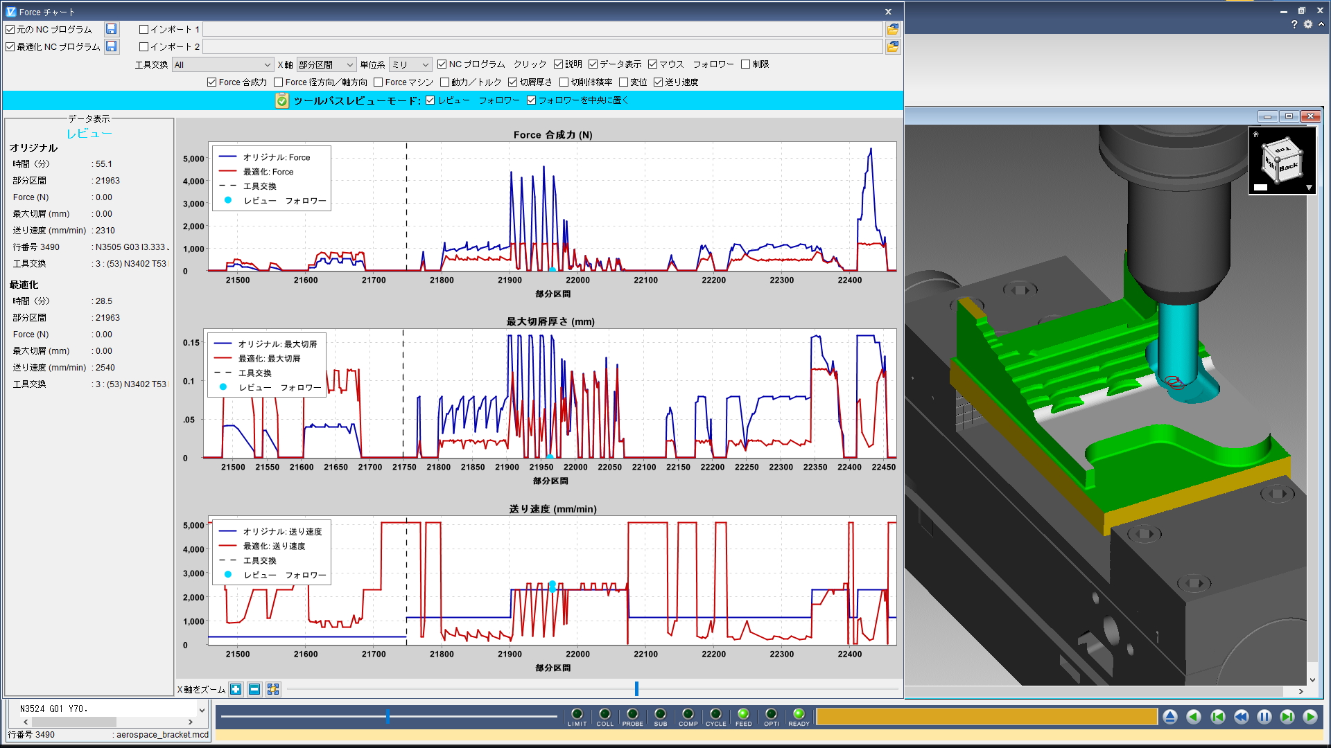Image resolution: width=1331 pixels, height=748 pixels.
Task: Click the LIMIT status indicator
Action: coord(577,713)
